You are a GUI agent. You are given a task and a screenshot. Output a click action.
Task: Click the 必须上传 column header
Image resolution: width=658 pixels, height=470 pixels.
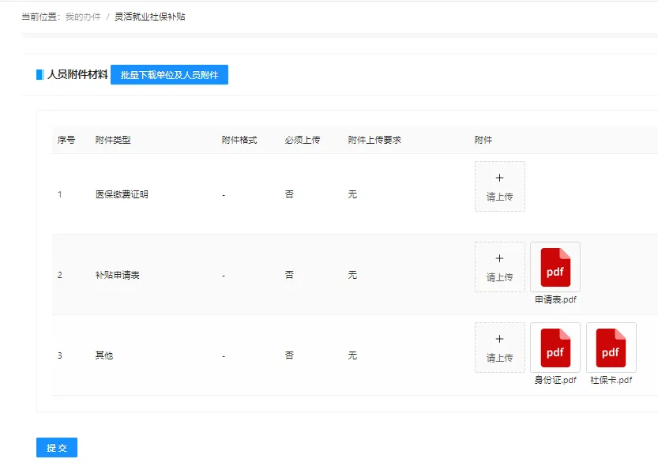pyautogui.click(x=303, y=140)
